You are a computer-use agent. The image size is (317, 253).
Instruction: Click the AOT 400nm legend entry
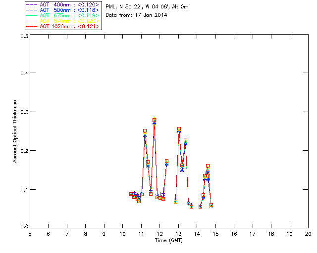[x=62, y=4]
